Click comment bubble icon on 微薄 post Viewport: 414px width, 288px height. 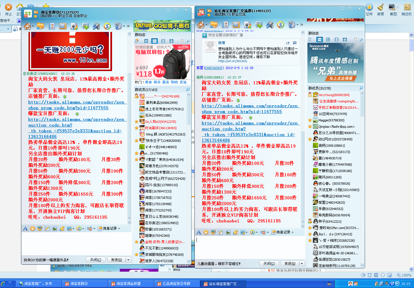pyautogui.click(x=294, y=43)
